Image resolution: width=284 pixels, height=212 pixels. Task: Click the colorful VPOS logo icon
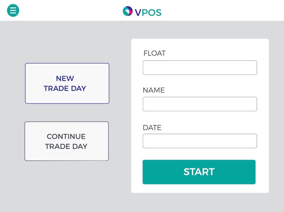pyautogui.click(x=128, y=11)
